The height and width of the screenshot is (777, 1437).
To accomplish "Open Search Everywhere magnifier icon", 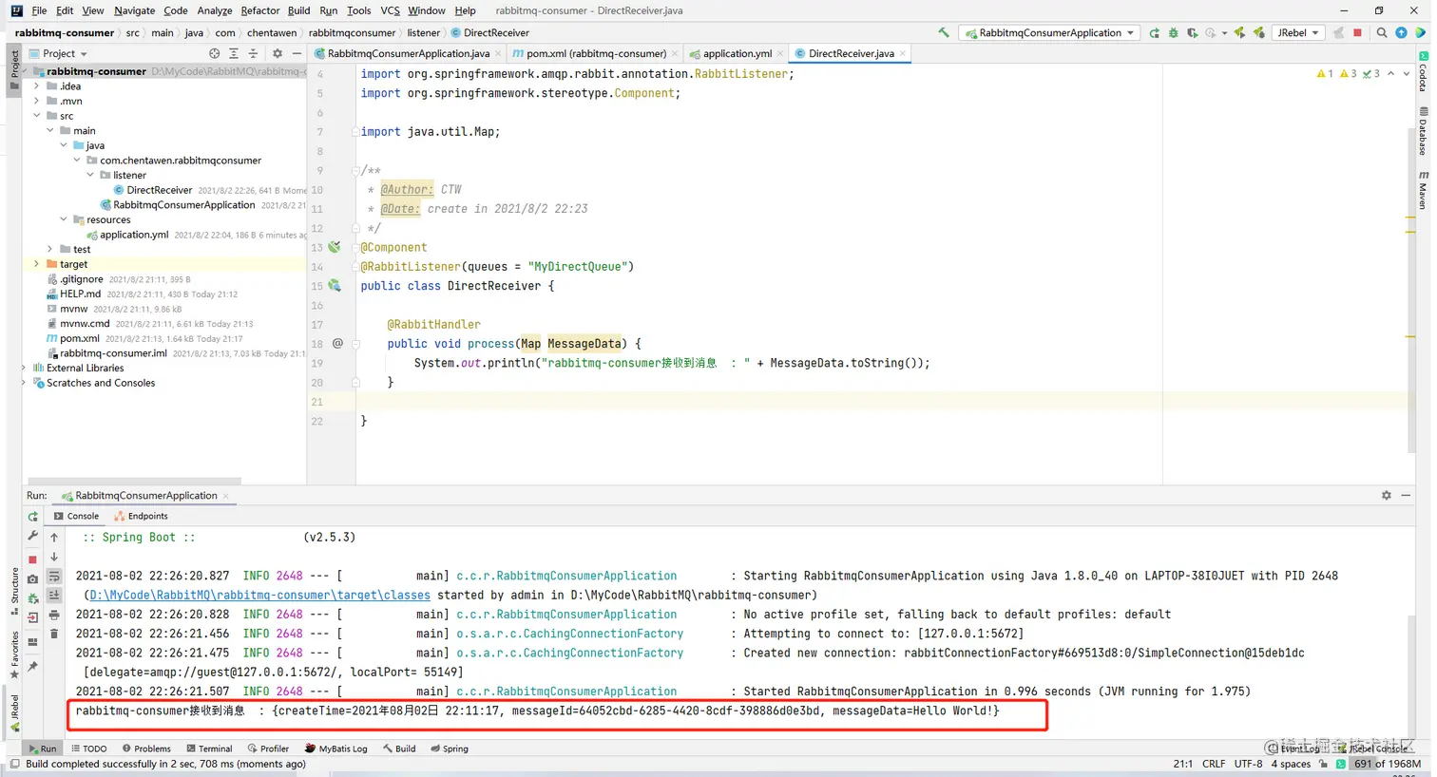I will (x=1382, y=32).
